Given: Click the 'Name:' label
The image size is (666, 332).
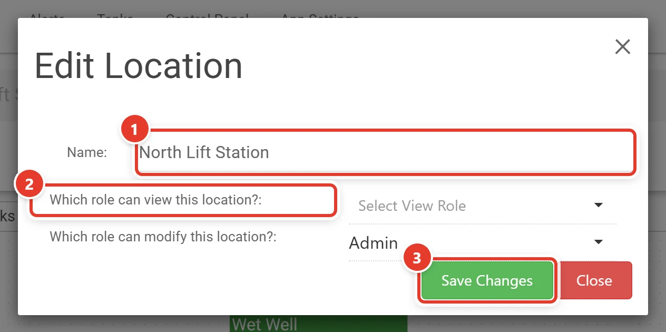Looking at the screenshot, I should click(87, 153).
